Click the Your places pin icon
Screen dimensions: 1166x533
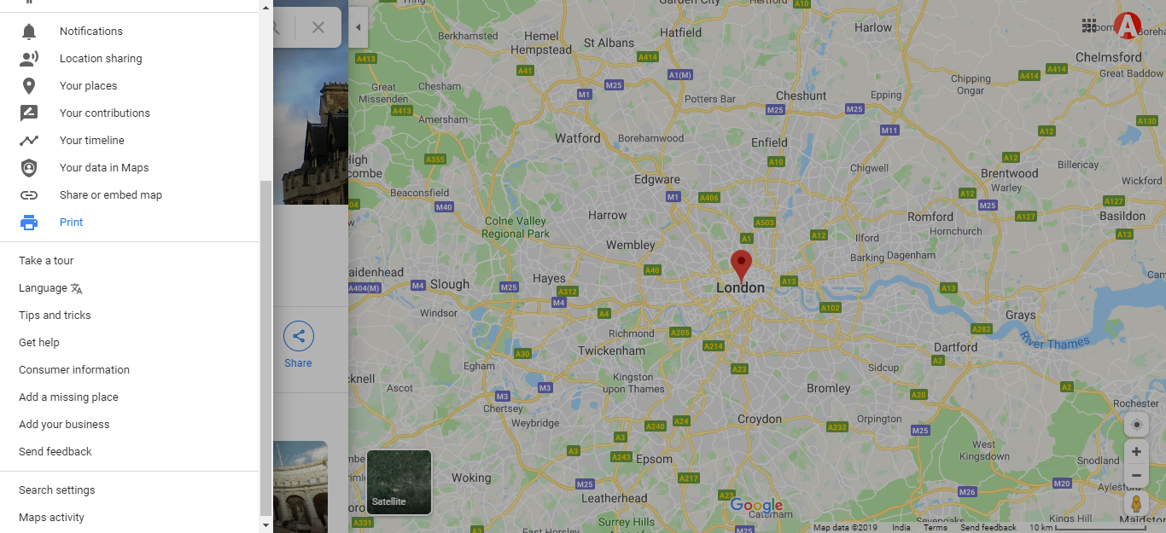[29, 86]
